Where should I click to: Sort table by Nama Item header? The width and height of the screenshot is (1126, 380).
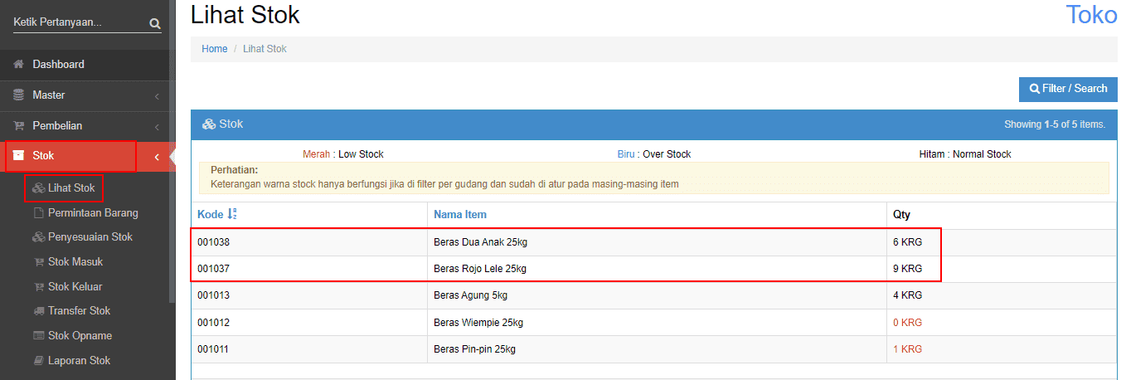[459, 215]
